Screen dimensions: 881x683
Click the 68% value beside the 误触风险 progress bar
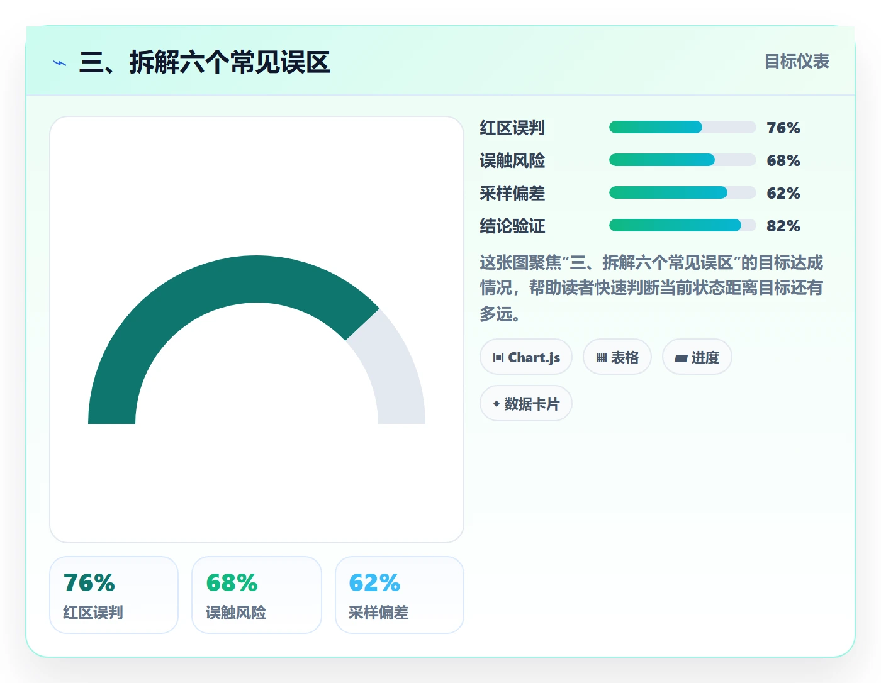pyautogui.click(x=783, y=160)
